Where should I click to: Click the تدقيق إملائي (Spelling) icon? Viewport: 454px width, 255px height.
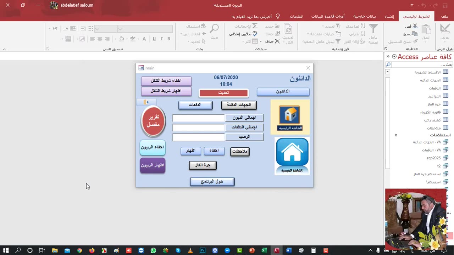pos(255,34)
